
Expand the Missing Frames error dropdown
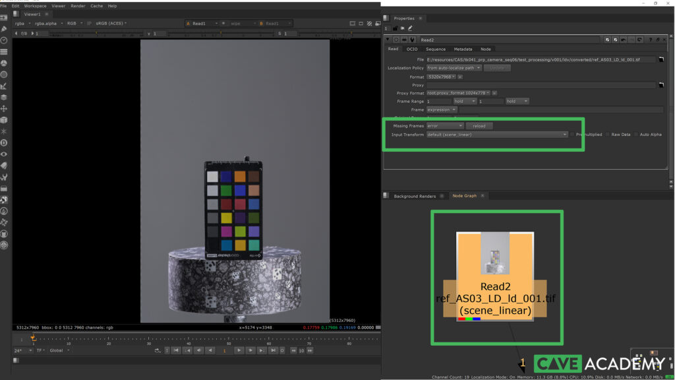(444, 125)
